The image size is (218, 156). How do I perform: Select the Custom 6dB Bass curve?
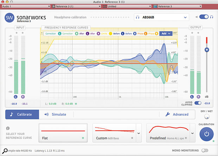pyautogui.click(x=114, y=133)
